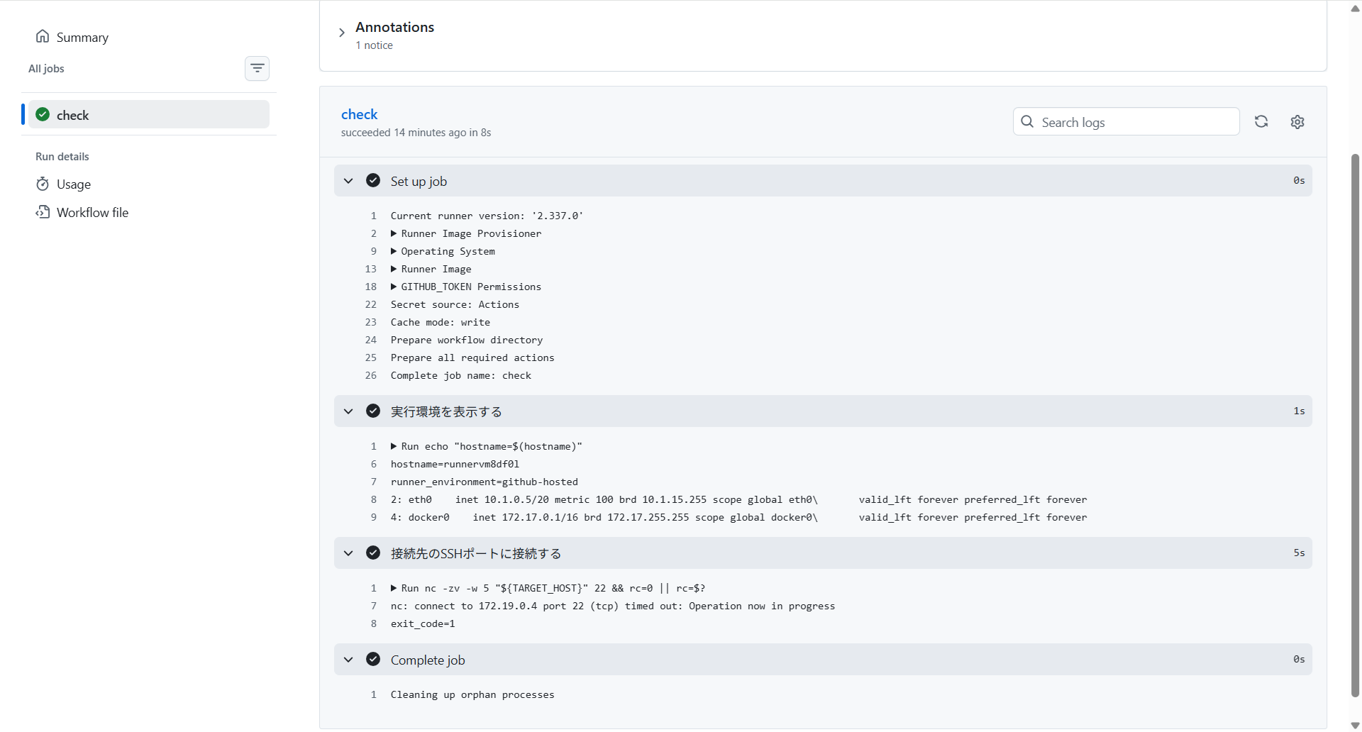Image resolution: width=1362 pixels, height=732 pixels.
Task: Click the success checkmark on 接続先のSSHポートに接続する
Action: pyautogui.click(x=373, y=553)
